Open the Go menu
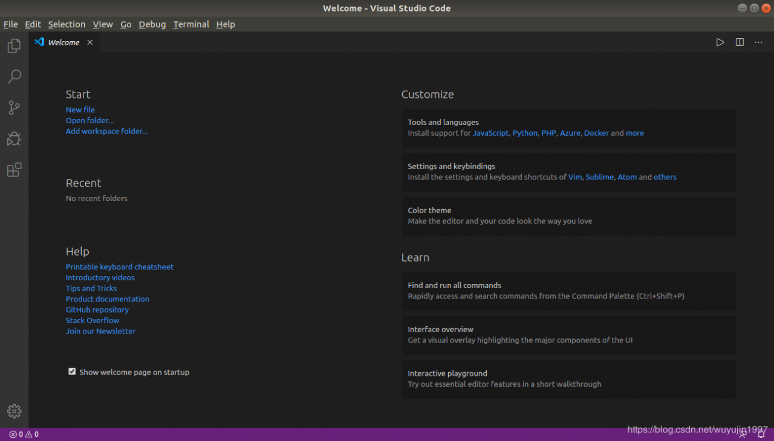The height and width of the screenshot is (441, 774). 126,24
